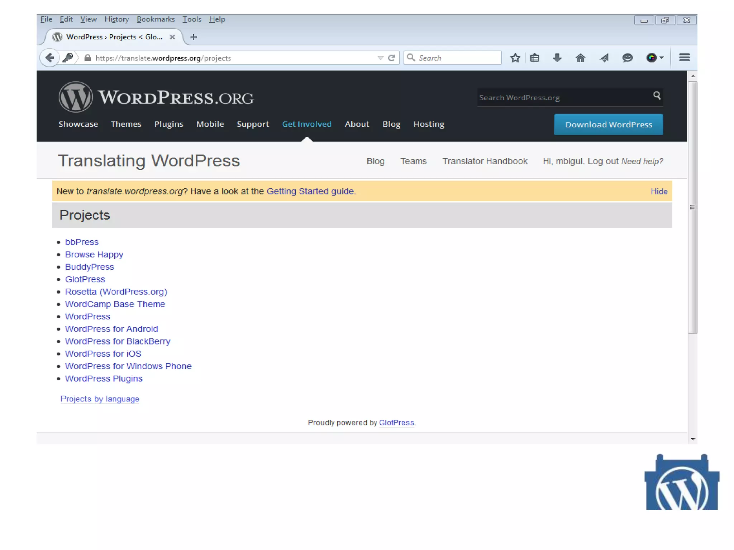This screenshot has width=734, height=550.
Task: Click the downloads arrow icon
Action: [557, 58]
